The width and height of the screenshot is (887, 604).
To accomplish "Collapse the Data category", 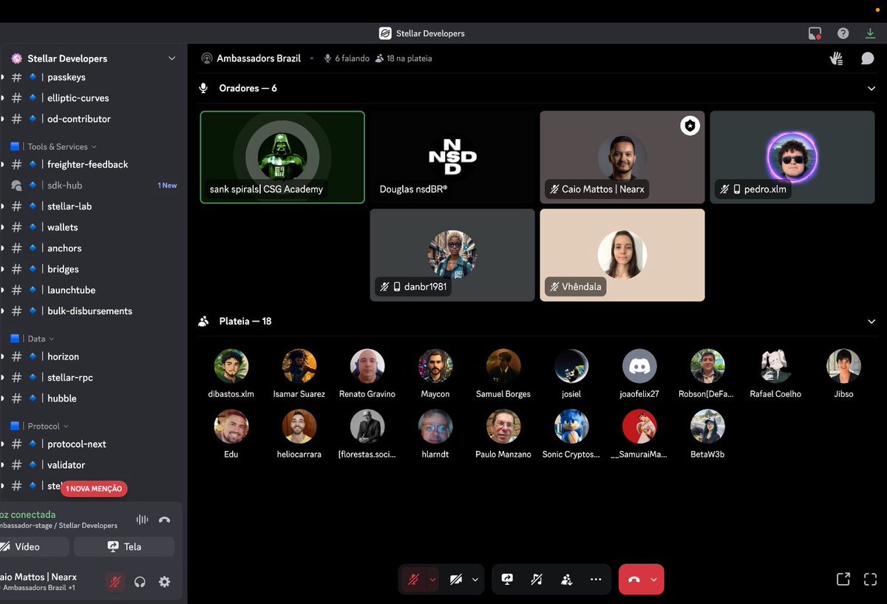I will [41, 339].
